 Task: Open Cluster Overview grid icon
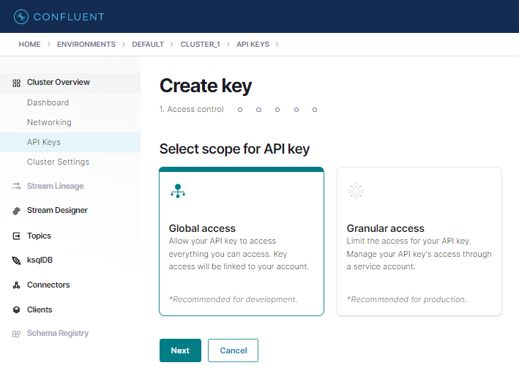click(x=17, y=83)
